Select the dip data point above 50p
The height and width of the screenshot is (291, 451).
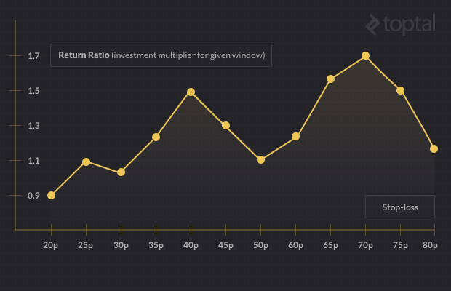tap(260, 159)
